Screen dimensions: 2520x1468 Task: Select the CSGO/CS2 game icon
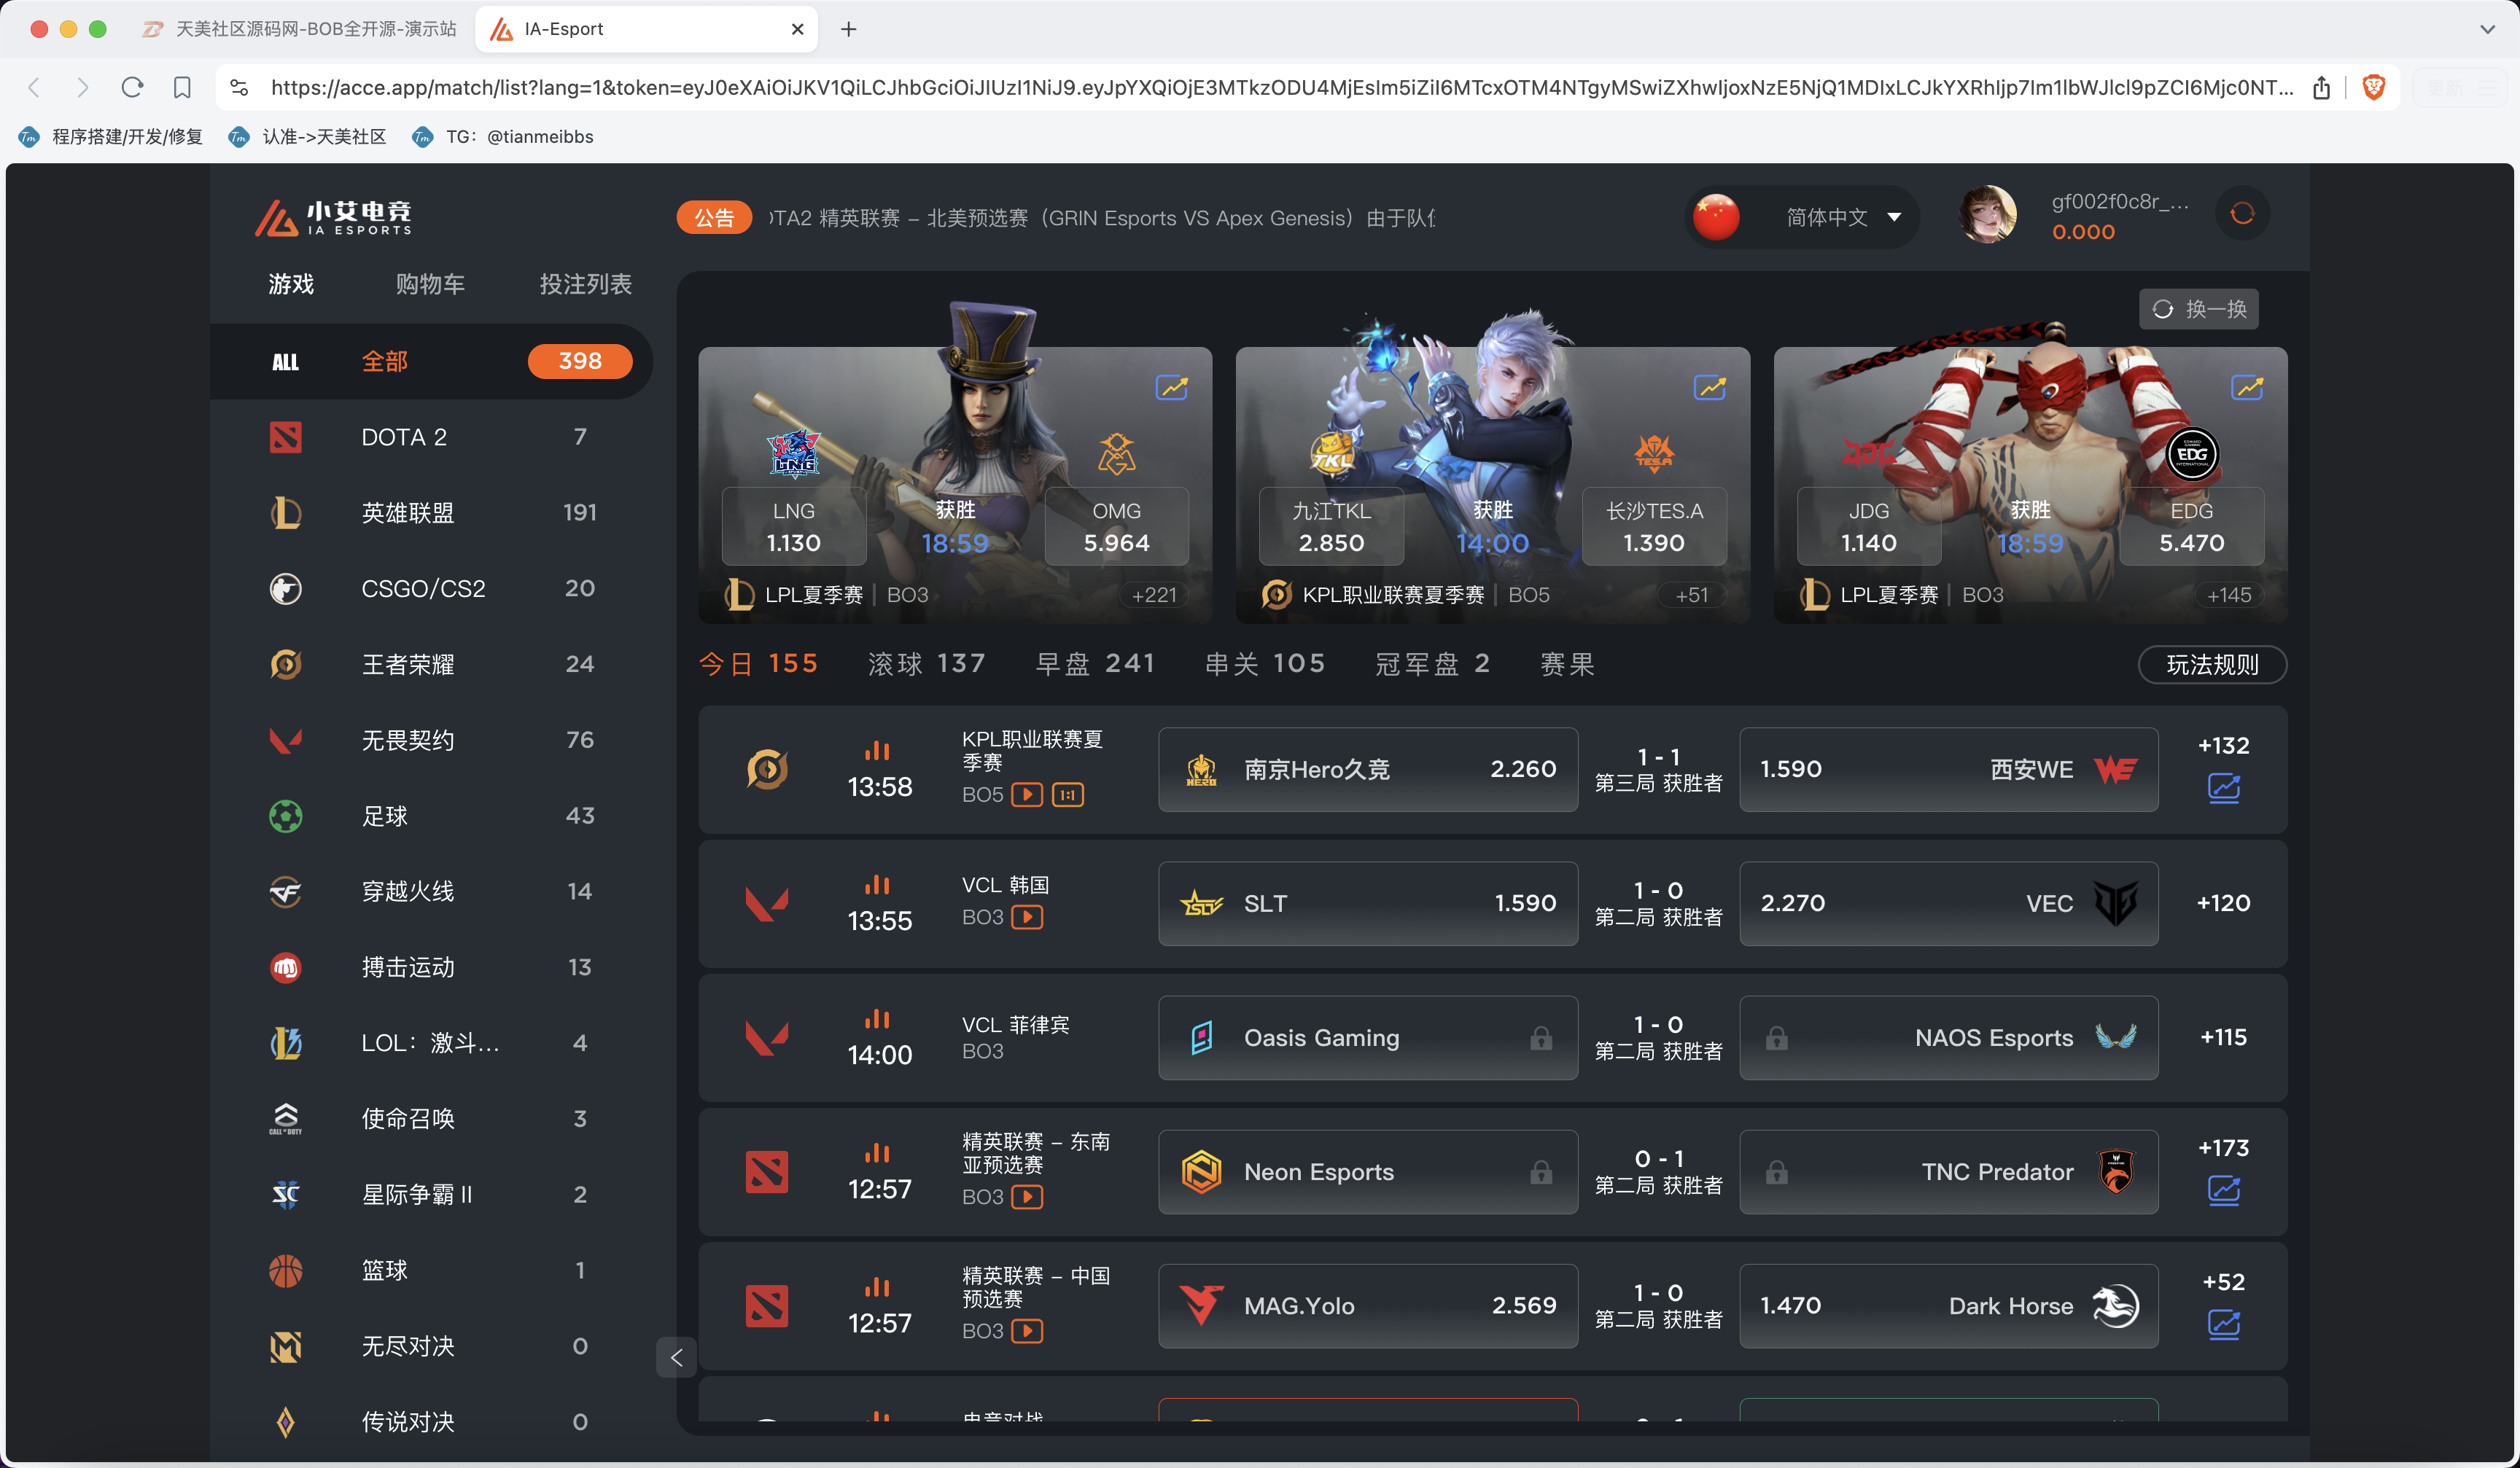[286, 589]
